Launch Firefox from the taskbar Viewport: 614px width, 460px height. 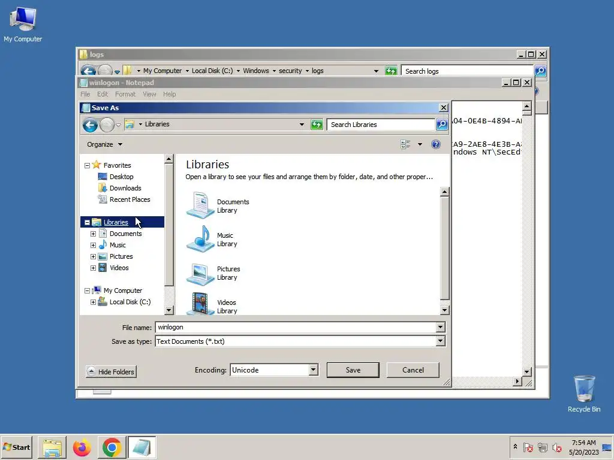(x=82, y=447)
